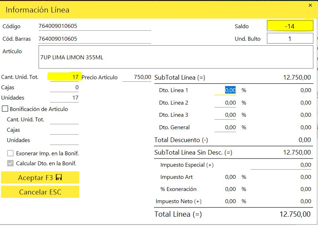318x226 pixels.
Task: Enable Bonificación de Articulo checkbox
Action: point(5,109)
